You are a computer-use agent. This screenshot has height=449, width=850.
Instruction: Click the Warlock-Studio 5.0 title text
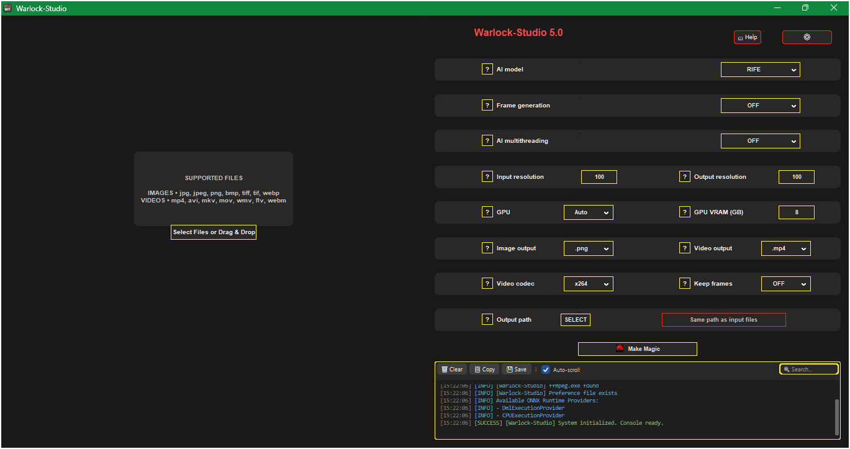pos(518,32)
